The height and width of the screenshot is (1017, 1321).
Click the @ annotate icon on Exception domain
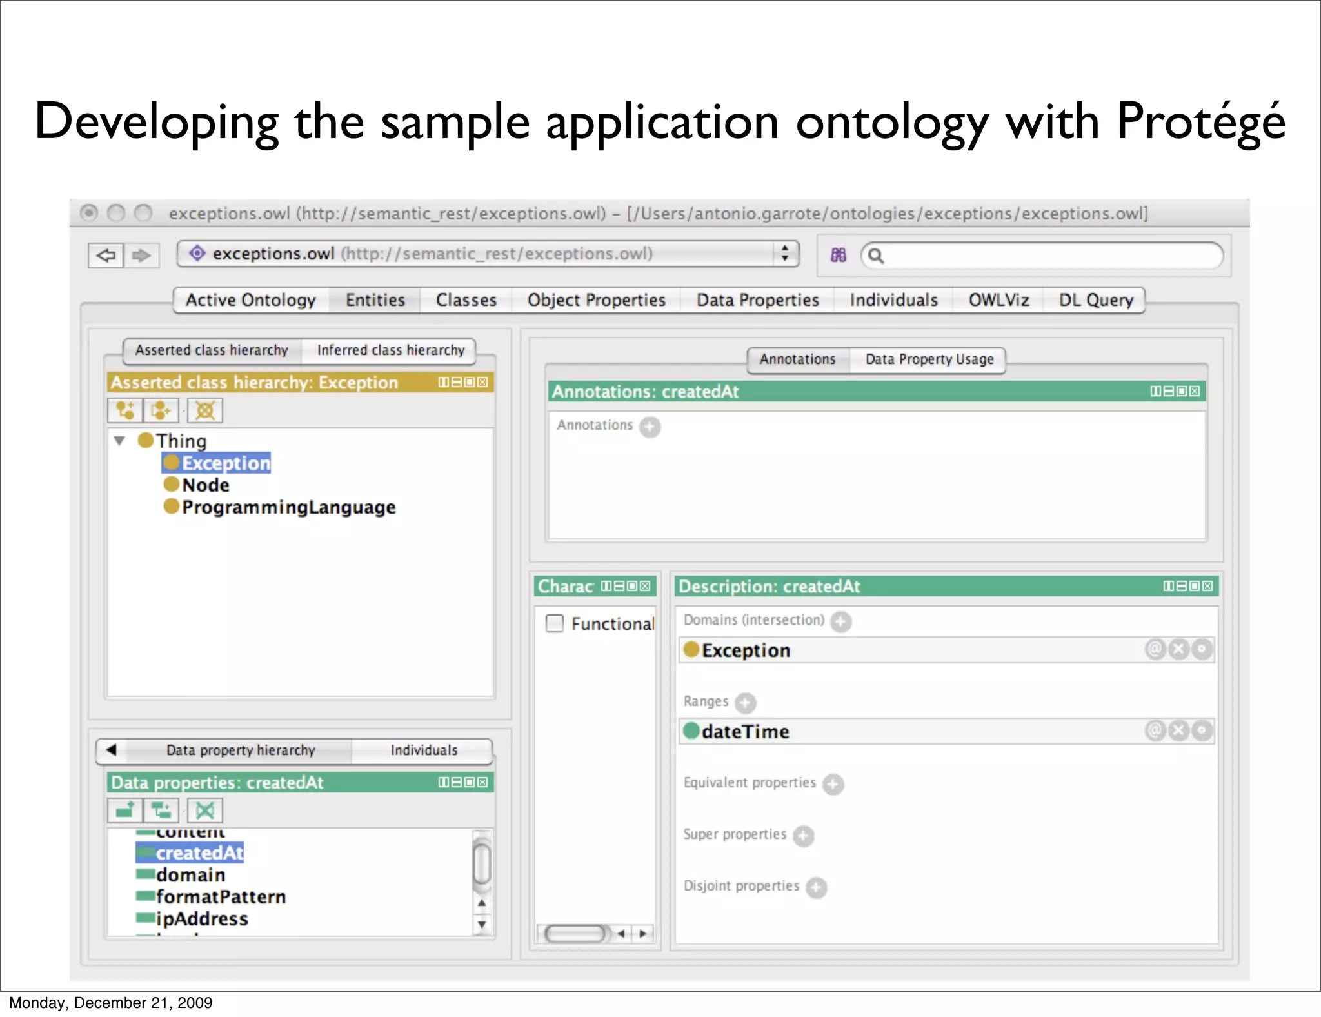(1155, 649)
